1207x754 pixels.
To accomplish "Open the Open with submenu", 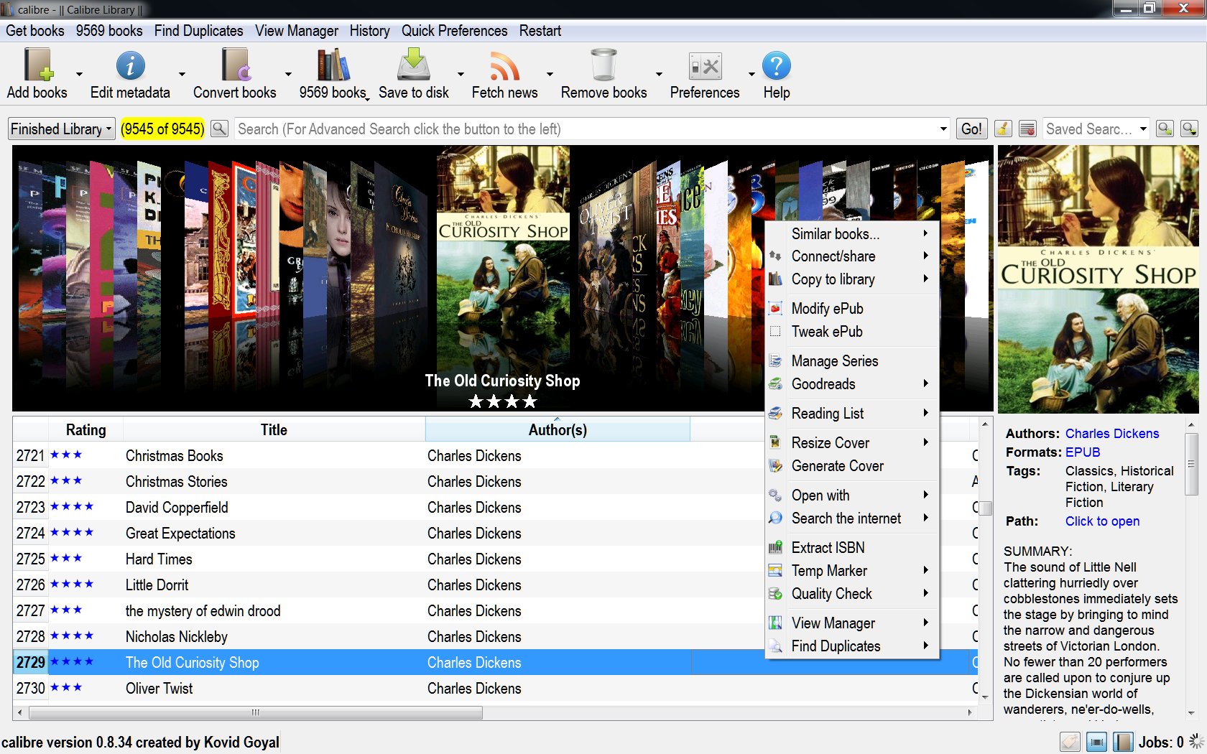I will (x=852, y=495).
